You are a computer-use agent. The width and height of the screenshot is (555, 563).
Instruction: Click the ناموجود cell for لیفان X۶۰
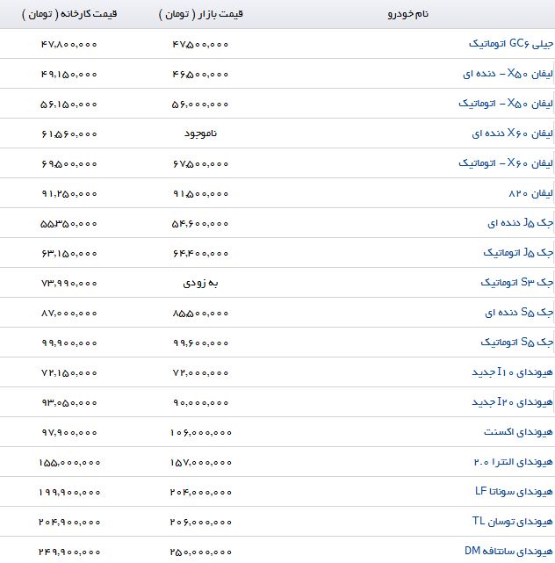click(x=201, y=134)
